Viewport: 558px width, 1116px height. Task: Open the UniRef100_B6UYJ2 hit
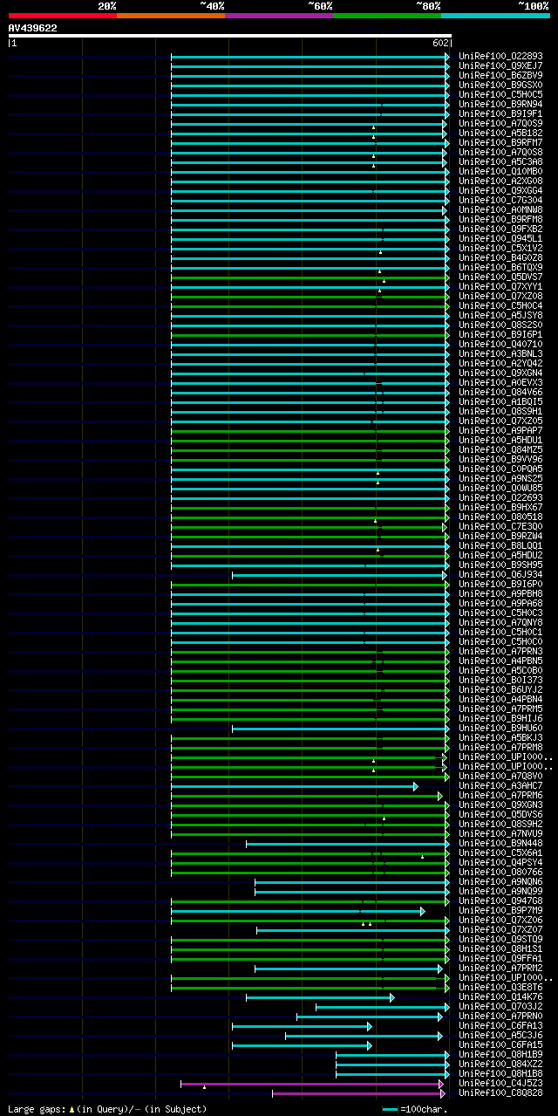(500, 689)
